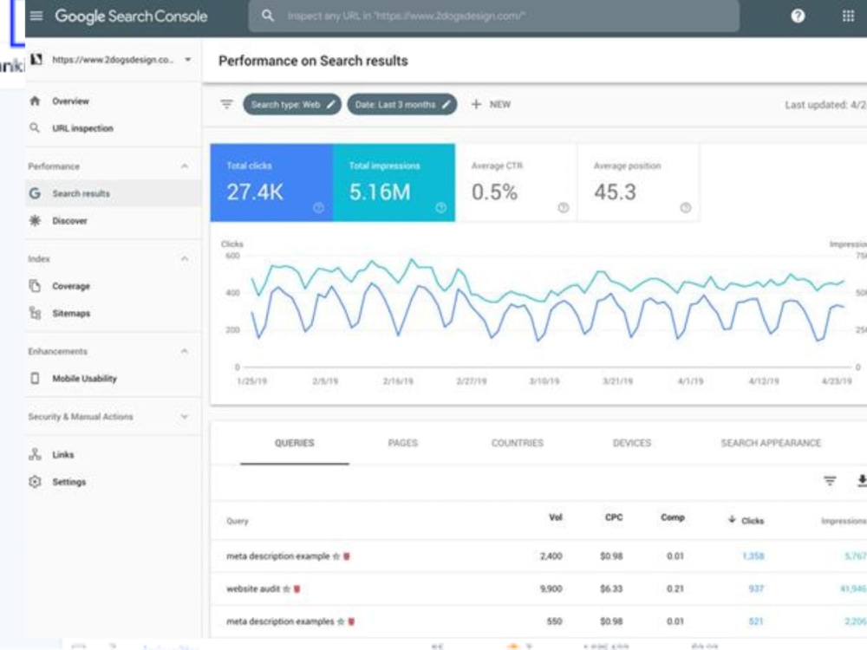Open the hamburger navigation menu

36,16
